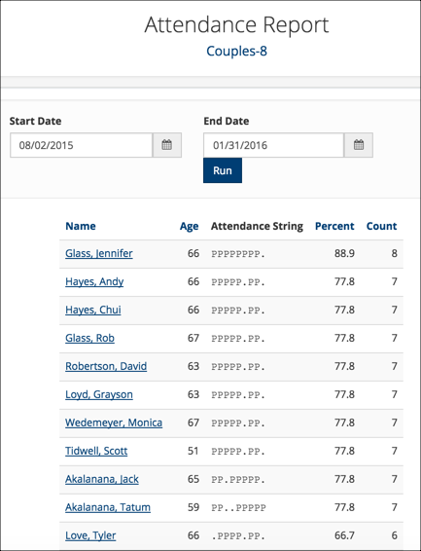Click the Start Date input field
The height and width of the screenshot is (551, 421).
click(82, 145)
